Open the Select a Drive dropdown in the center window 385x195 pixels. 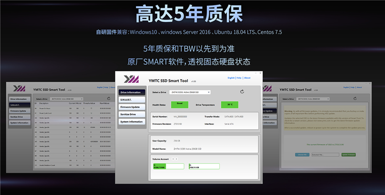190,92
